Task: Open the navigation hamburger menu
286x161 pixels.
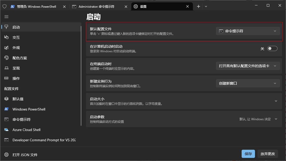Action: [x=6, y=17]
